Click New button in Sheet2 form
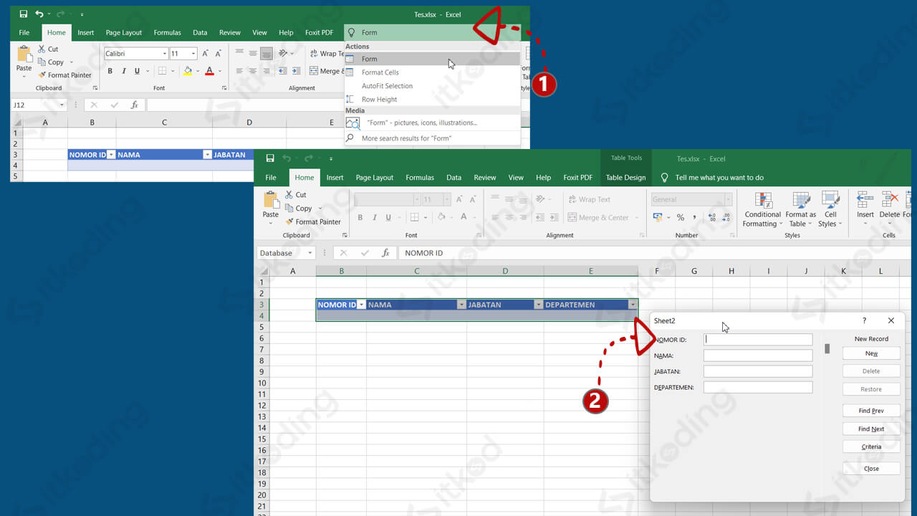The height and width of the screenshot is (516, 917). [871, 353]
